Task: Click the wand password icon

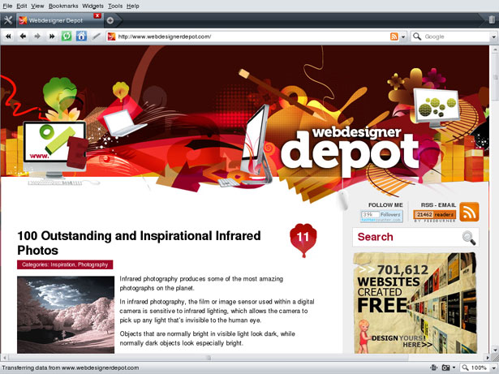Action: pyautogui.click(x=96, y=37)
